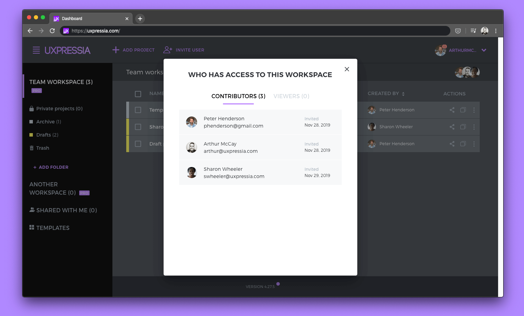Click the share icon in first Peter Henderson row
This screenshot has height=316, width=524.
[x=452, y=110]
